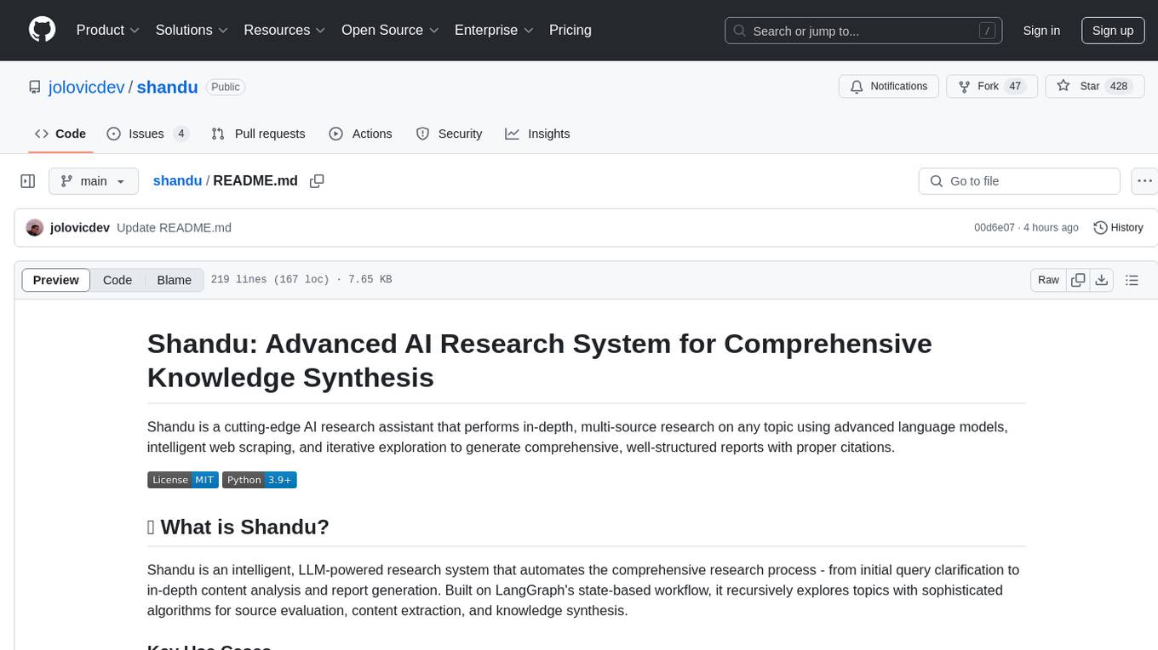Viewport: 1158px width, 650px height.
Task: Open commit 00d6e07
Action: point(995,228)
